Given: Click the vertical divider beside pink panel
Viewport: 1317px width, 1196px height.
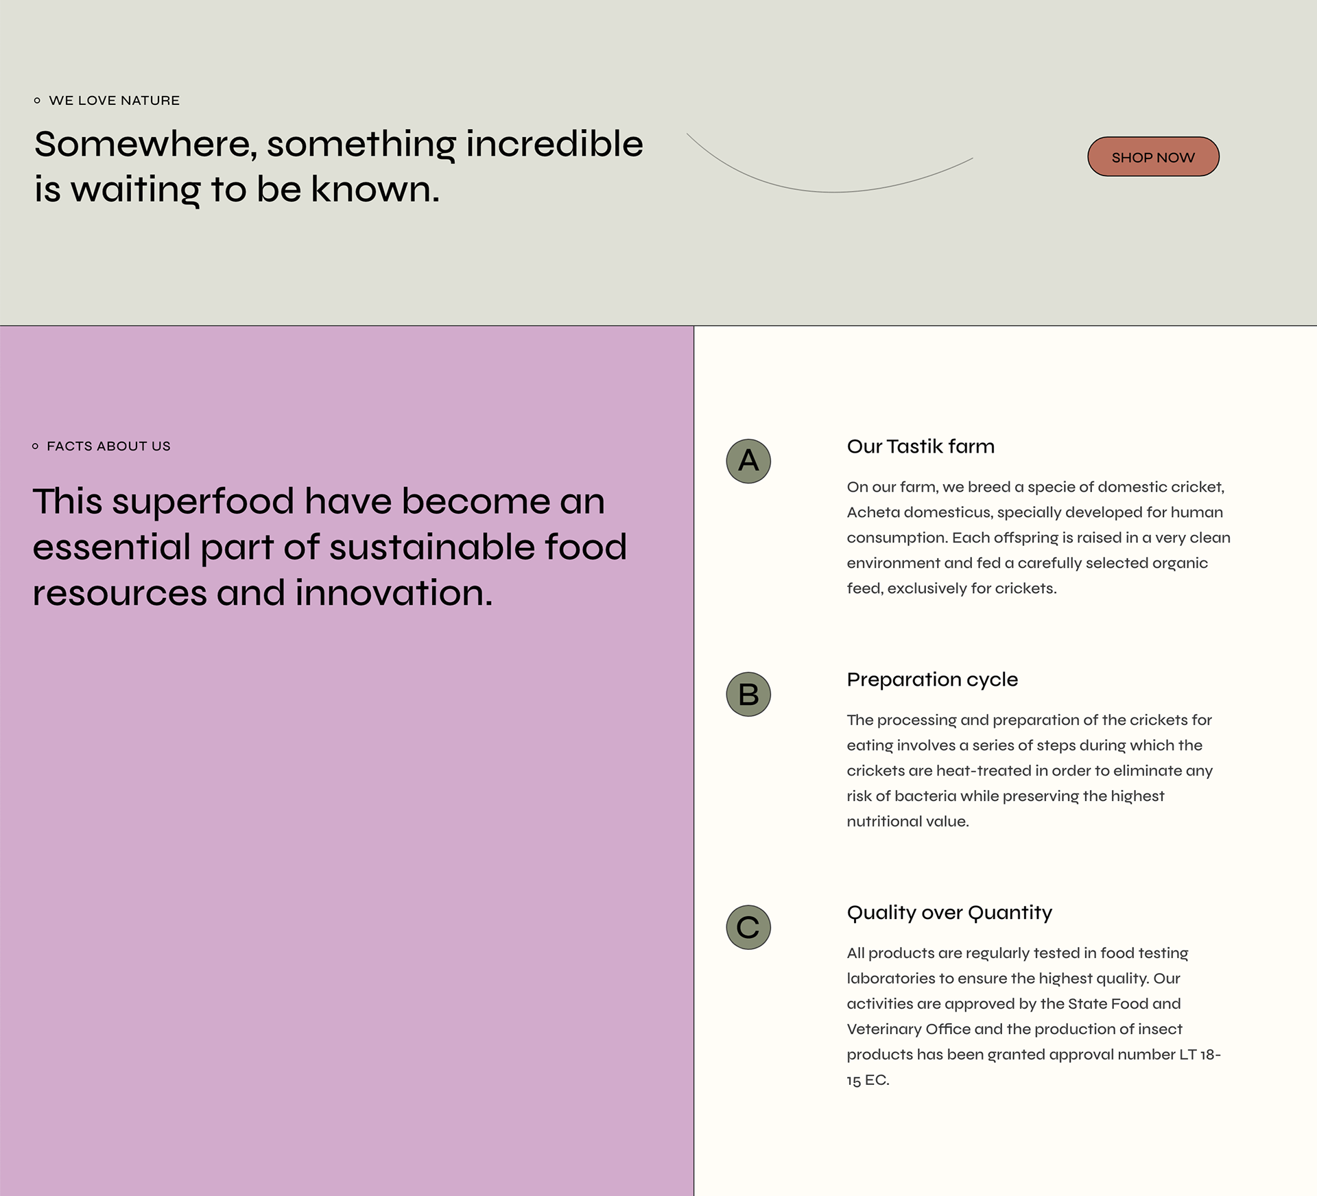Looking at the screenshot, I should pos(693,761).
